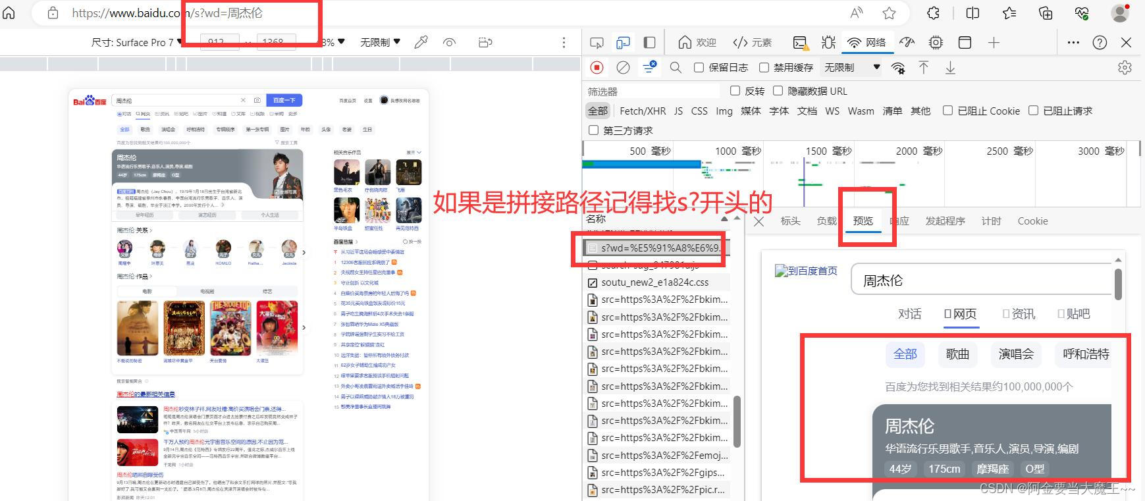This screenshot has width=1145, height=501.
Task: Switch to the 欢迎 DevTools tab
Action: [x=697, y=43]
